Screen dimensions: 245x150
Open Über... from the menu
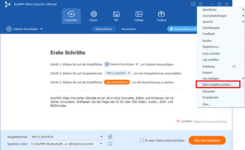pos(221,104)
